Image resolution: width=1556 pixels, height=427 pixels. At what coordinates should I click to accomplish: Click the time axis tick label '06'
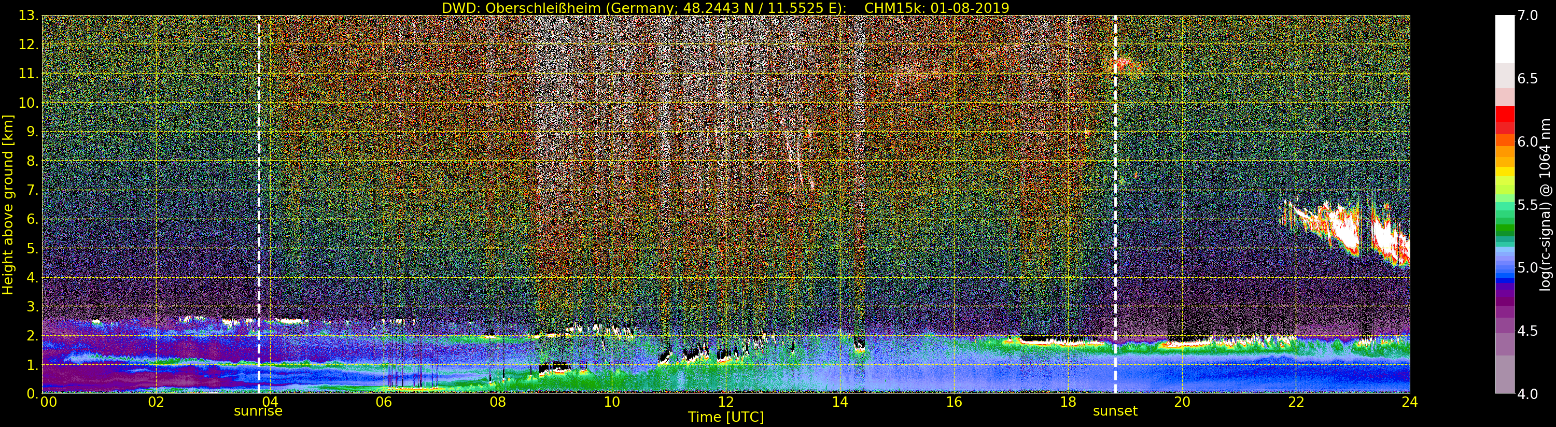pyautogui.click(x=384, y=402)
